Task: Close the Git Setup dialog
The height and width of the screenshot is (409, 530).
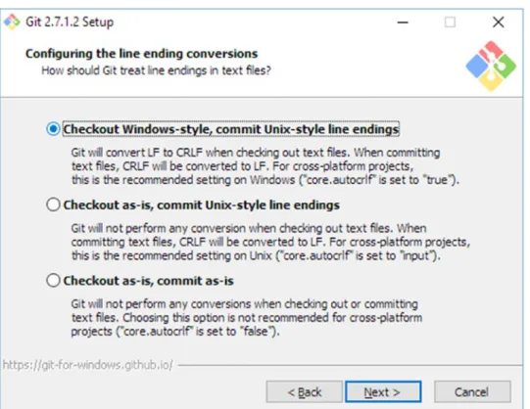Action: [x=499, y=23]
